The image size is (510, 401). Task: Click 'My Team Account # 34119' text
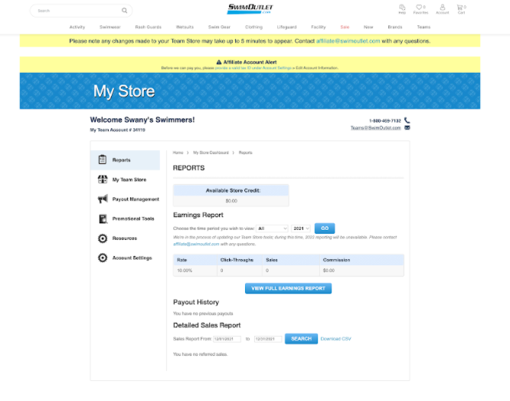[117, 130]
